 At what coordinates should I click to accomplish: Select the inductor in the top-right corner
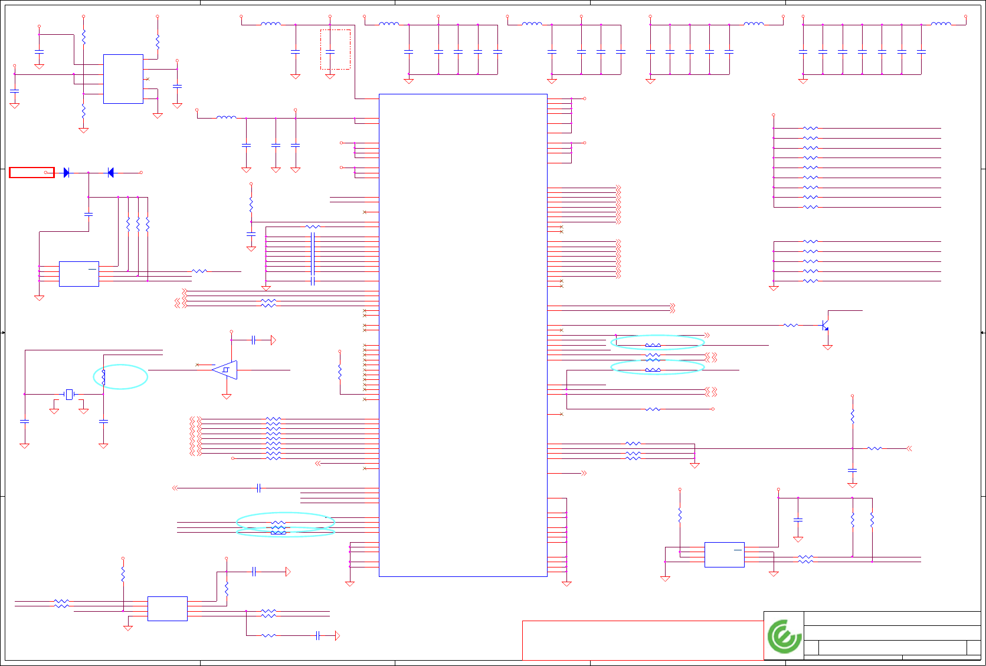941,24
